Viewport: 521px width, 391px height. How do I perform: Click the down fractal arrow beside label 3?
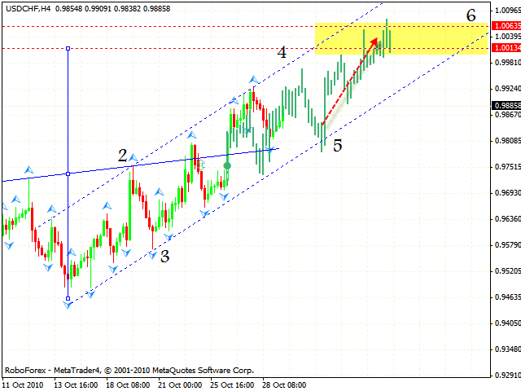(152, 255)
